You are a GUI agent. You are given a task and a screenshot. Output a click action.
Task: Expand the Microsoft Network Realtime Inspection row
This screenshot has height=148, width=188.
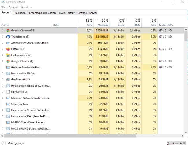[3, 98]
